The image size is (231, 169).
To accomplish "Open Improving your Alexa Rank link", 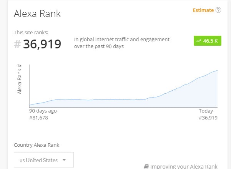I will point(184,166).
